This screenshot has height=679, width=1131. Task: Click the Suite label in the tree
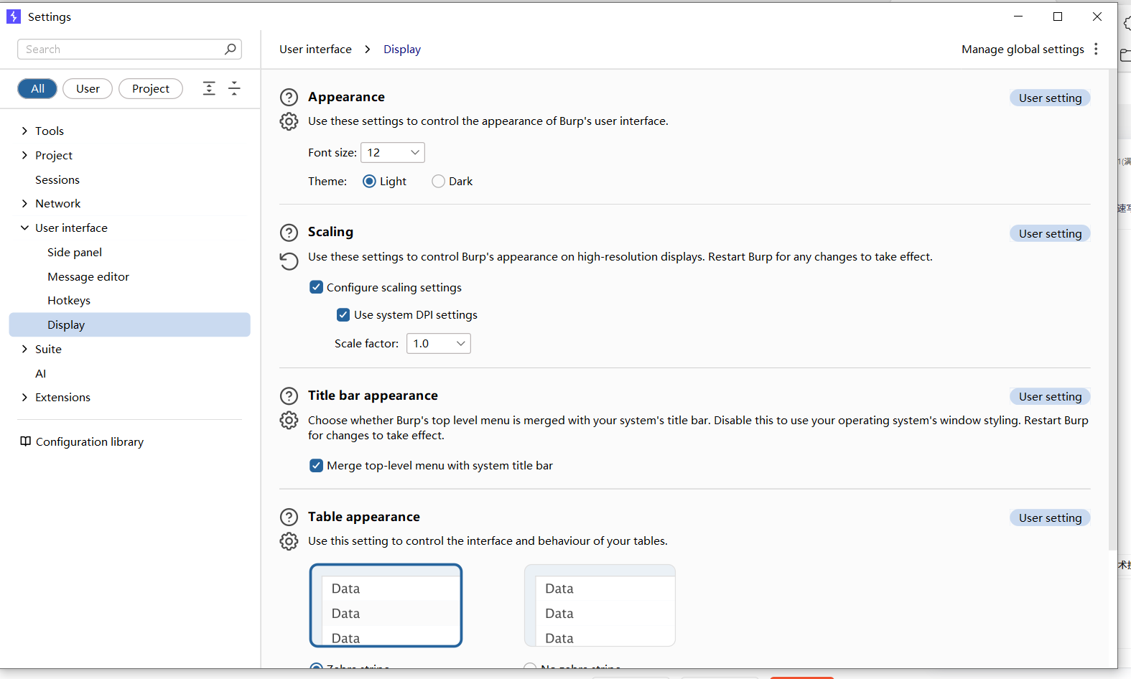(x=48, y=349)
